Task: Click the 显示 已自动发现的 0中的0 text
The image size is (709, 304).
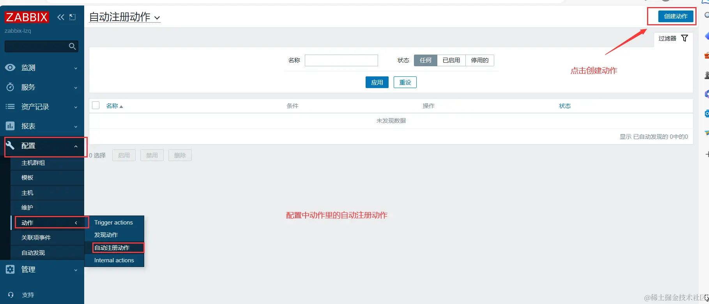Action: click(654, 136)
